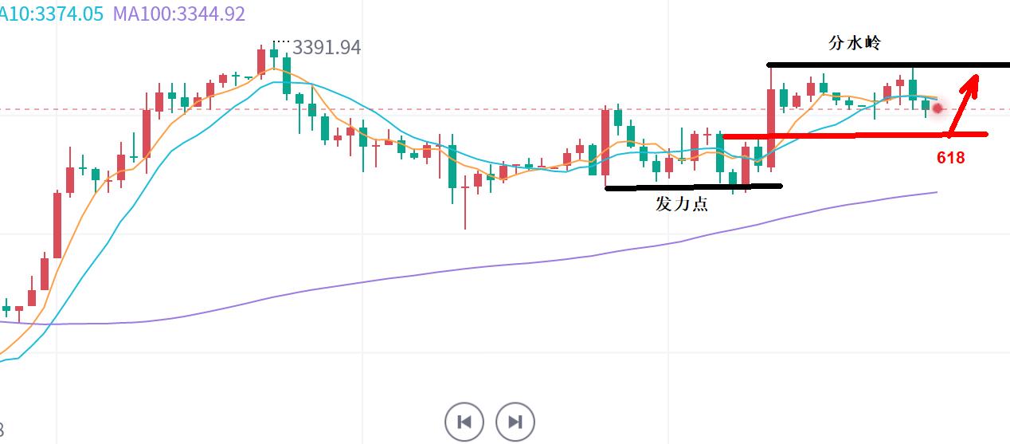Select the 发力点 text annotation
Viewport: 1010px width, 444px height.
click(681, 203)
